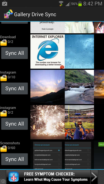
Task: Tap the symptom checker ad icon
Action: point(14,176)
